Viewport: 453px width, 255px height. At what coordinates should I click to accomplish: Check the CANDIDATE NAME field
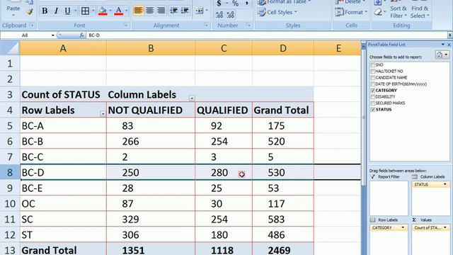(x=373, y=78)
